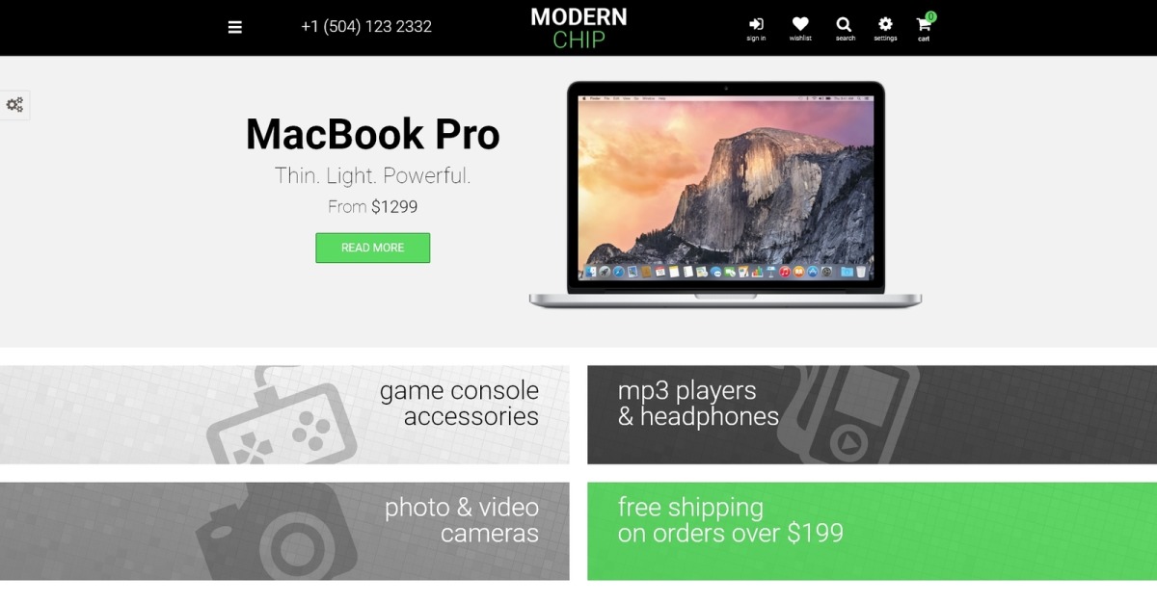Click the MacBook laptop image
1157x604 pixels.
(725, 195)
